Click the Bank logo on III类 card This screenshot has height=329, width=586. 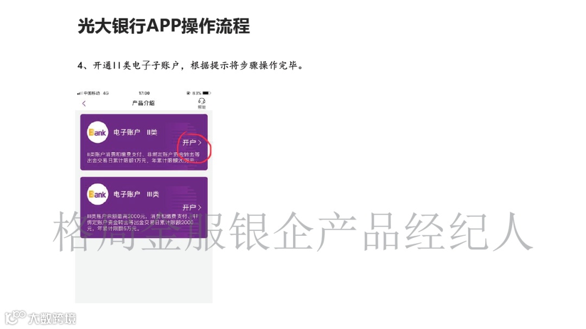pyautogui.click(x=98, y=194)
